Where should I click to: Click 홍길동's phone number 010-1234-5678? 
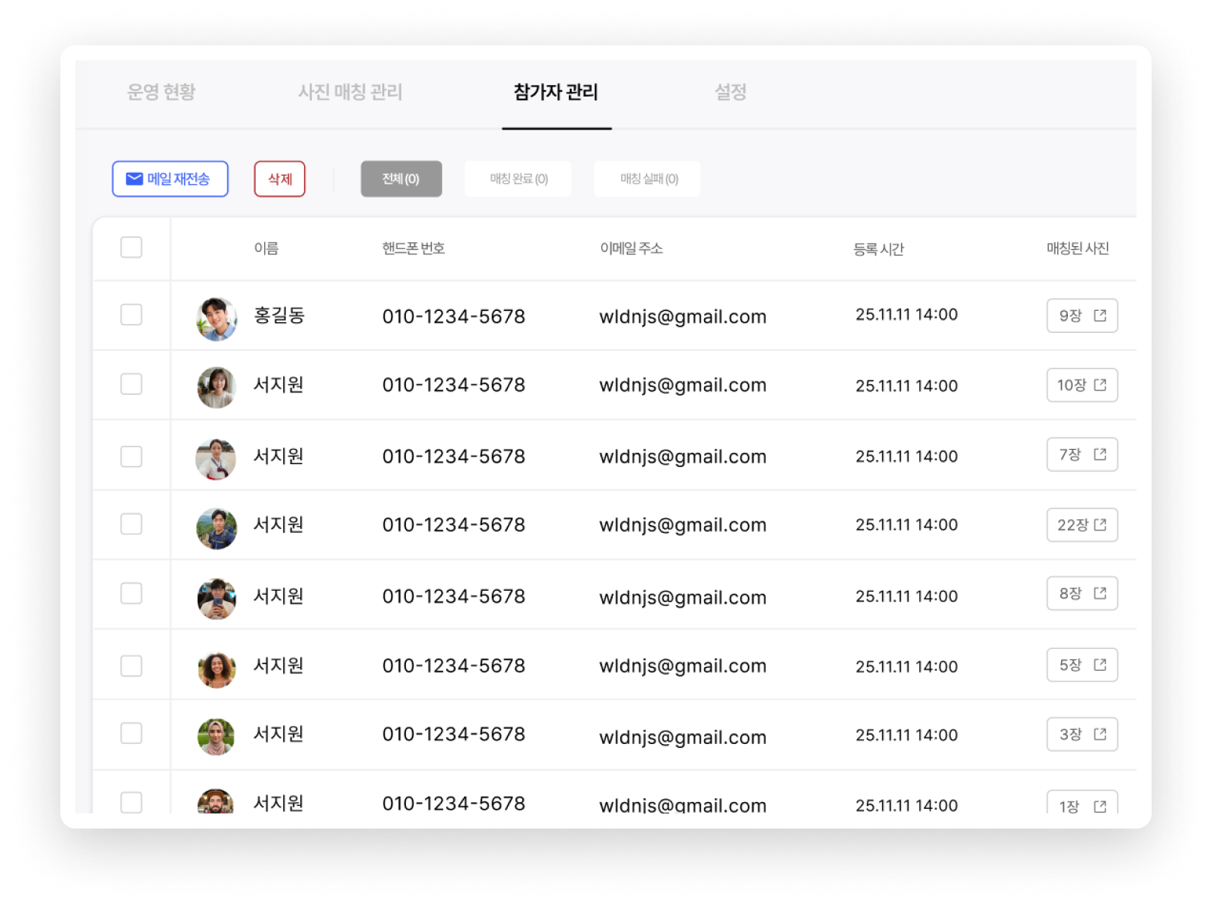(x=454, y=316)
